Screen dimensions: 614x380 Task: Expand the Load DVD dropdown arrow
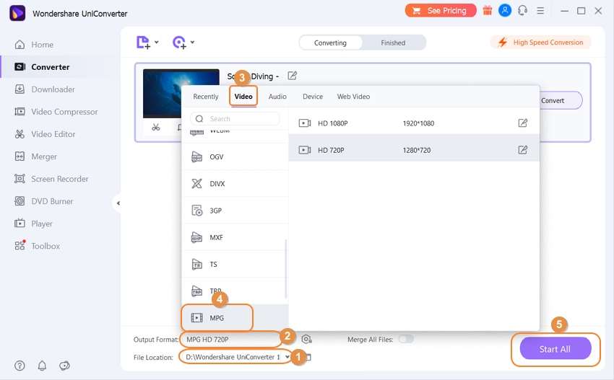click(192, 43)
